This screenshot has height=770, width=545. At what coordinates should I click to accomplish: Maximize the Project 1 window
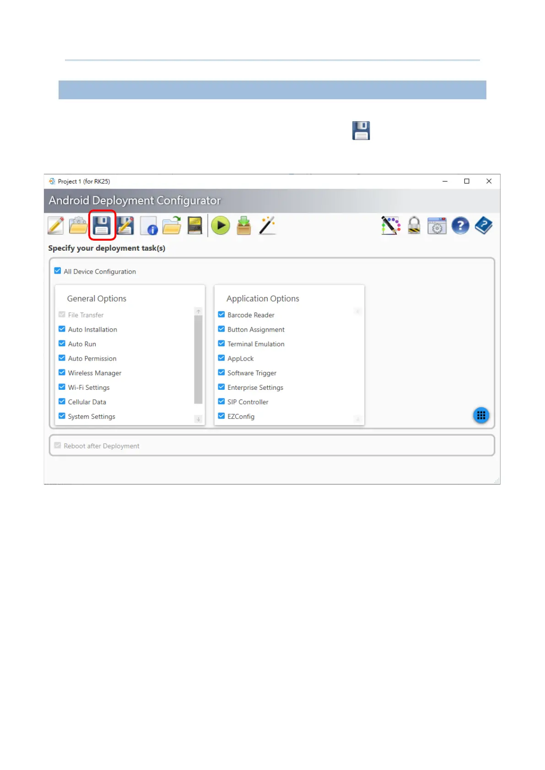click(467, 181)
